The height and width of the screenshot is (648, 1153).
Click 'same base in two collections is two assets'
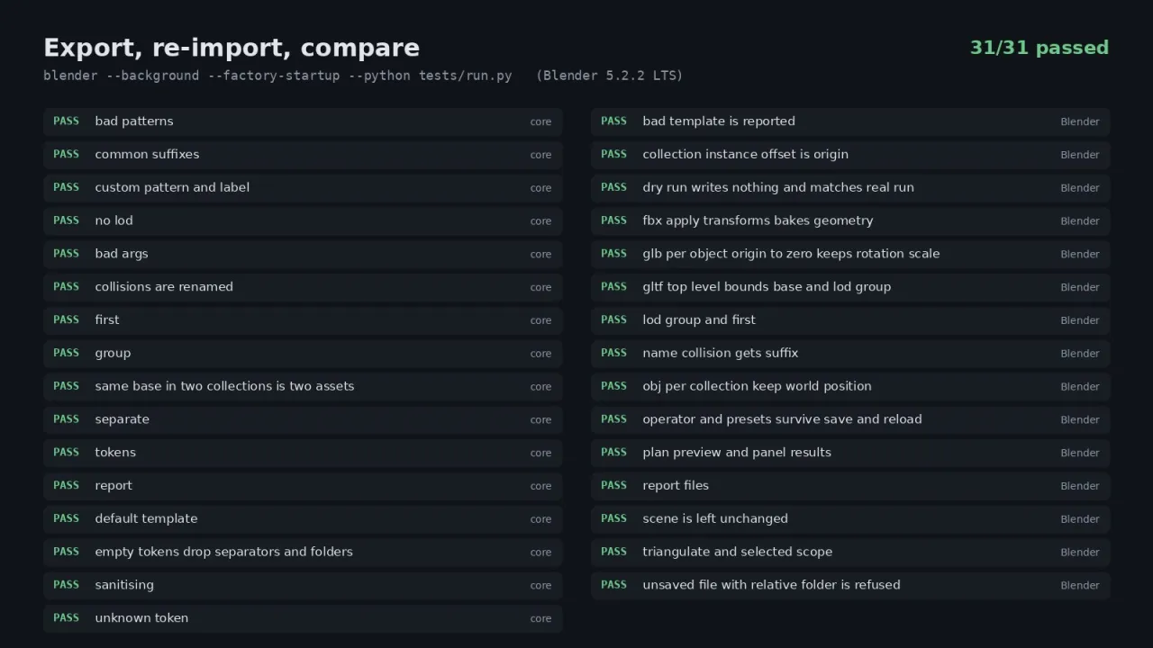(x=303, y=386)
